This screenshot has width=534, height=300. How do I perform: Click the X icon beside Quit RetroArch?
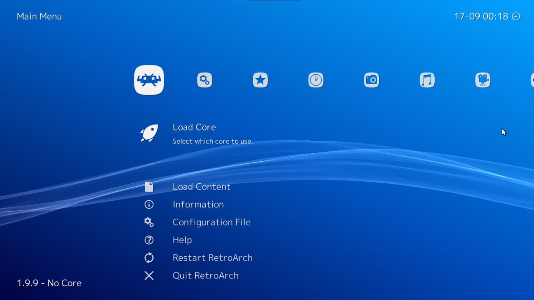(x=149, y=276)
